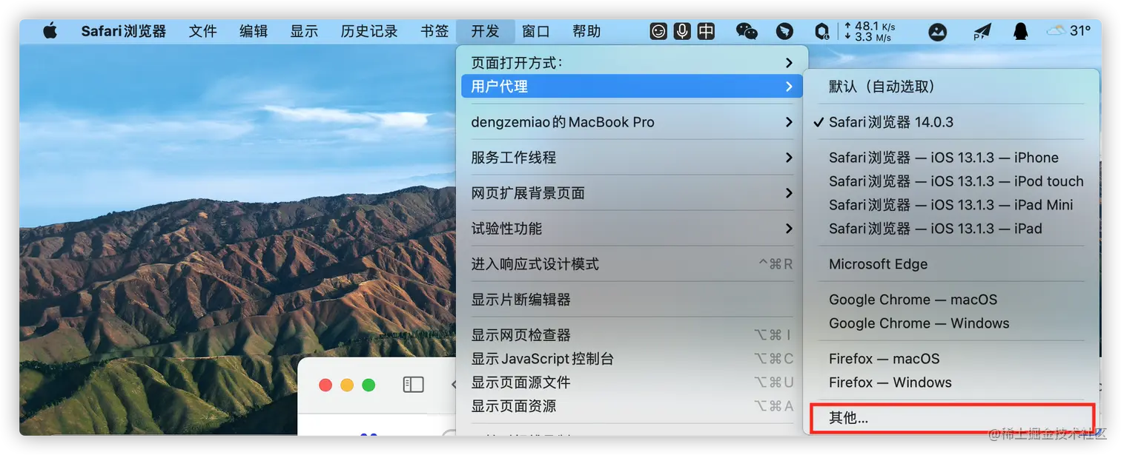
Task: Select Firefox — Windows user agent
Action: pos(951,382)
